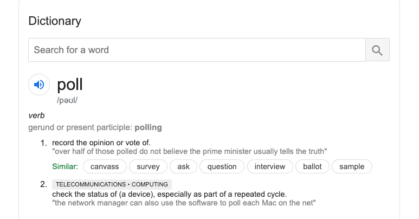Click the Dictionary heading
Screen dimensions: 419x219
tap(55, 21)
